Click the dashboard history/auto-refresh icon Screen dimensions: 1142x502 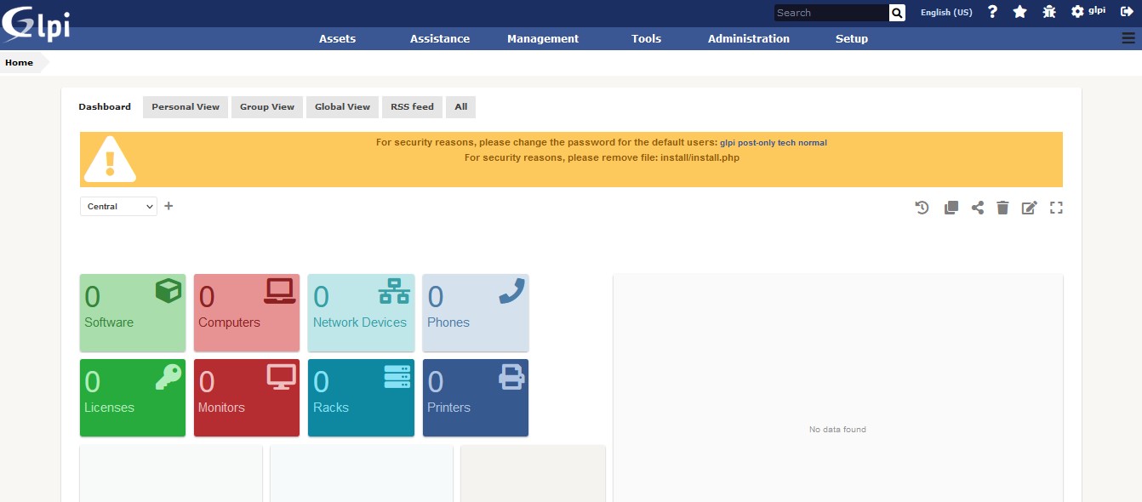pyautogui.click(x=922, y=208)
